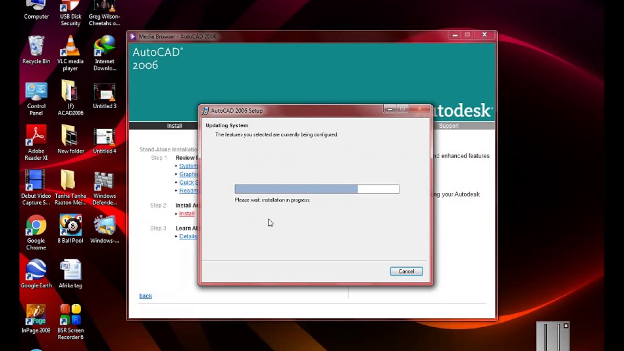Open the Computer desktop icon

coord(36,10)
